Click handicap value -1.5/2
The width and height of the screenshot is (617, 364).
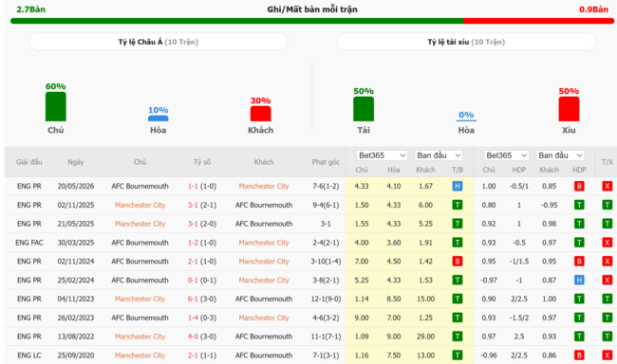click(x=519, y=318)
